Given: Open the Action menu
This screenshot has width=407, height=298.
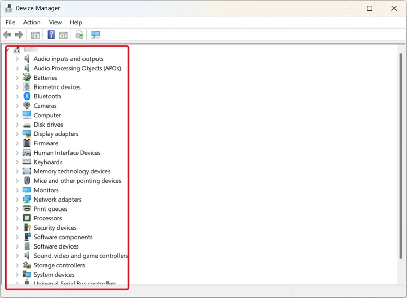Looking at the screenshot, I should click(32, 22).
